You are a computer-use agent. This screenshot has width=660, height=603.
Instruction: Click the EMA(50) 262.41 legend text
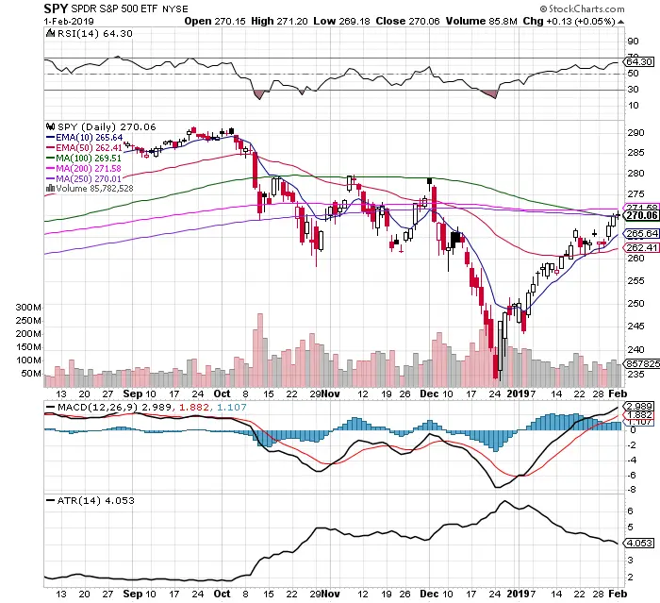pos(89,148)
